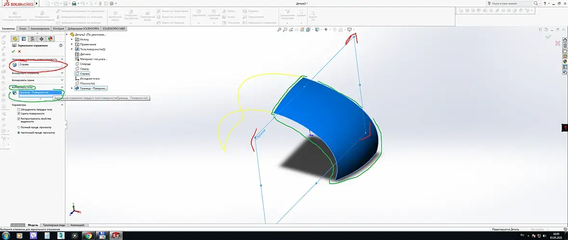568x240 pixels.
Task: Click the Print icon in title toolbar
Action: click(74, 3)
